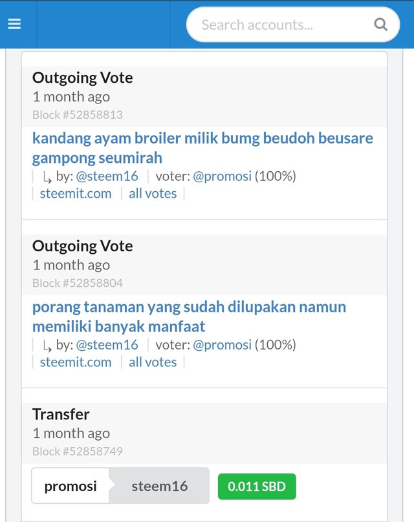Click Block #52858813 label
414x522 pixels.
tap(78, 115)
